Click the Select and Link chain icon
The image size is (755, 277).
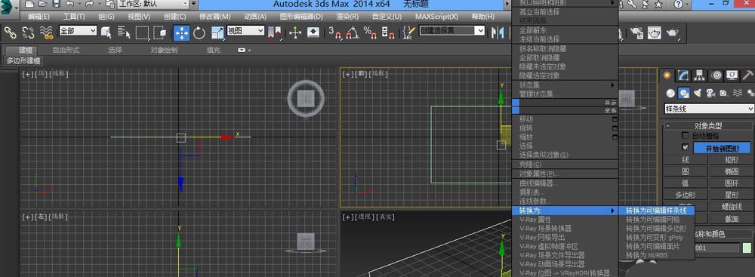(10, 32)
